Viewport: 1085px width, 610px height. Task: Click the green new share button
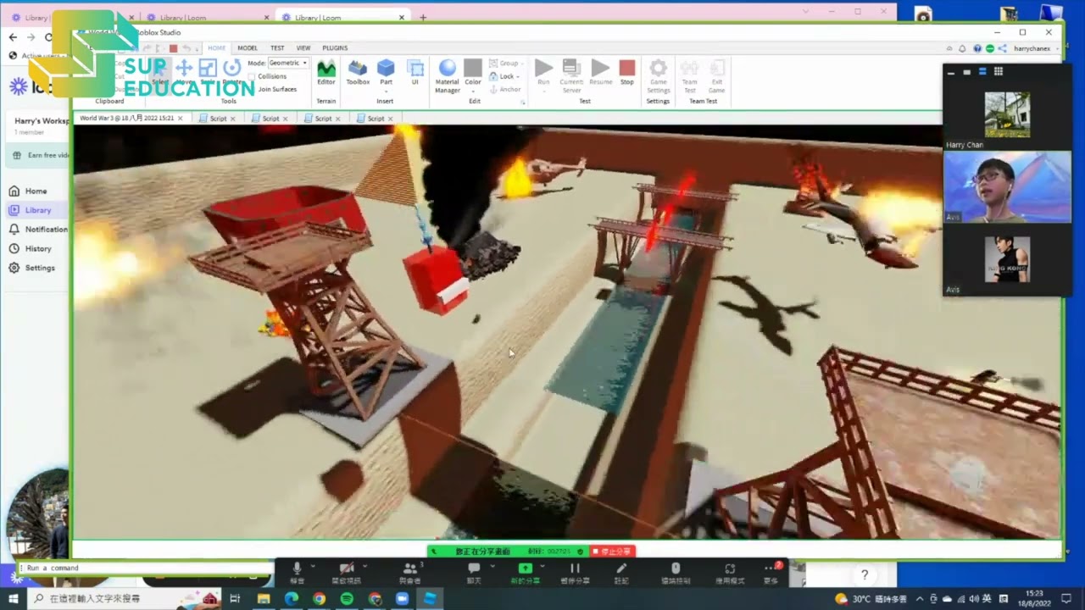(x=525, y=572)
